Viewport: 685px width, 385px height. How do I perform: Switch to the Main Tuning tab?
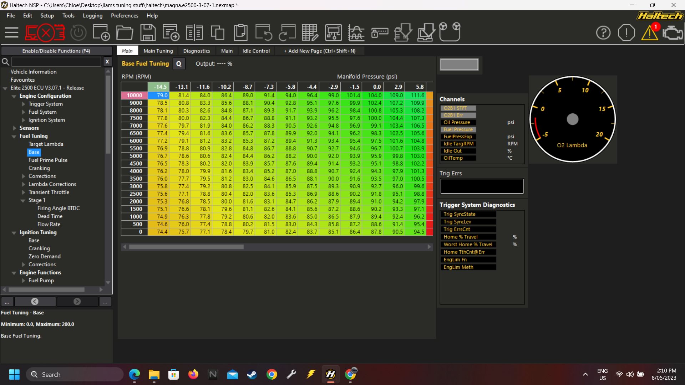tap(158, 51)
